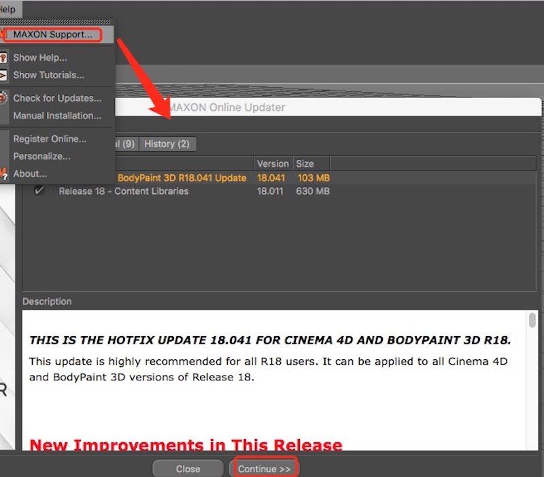Click the Show Tutorials play icon
This screenshot has width=544, height=477.
click(x=3, y=75)
